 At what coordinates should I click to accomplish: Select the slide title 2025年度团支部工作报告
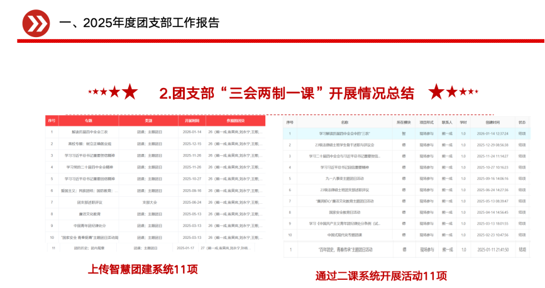point(139,23)
